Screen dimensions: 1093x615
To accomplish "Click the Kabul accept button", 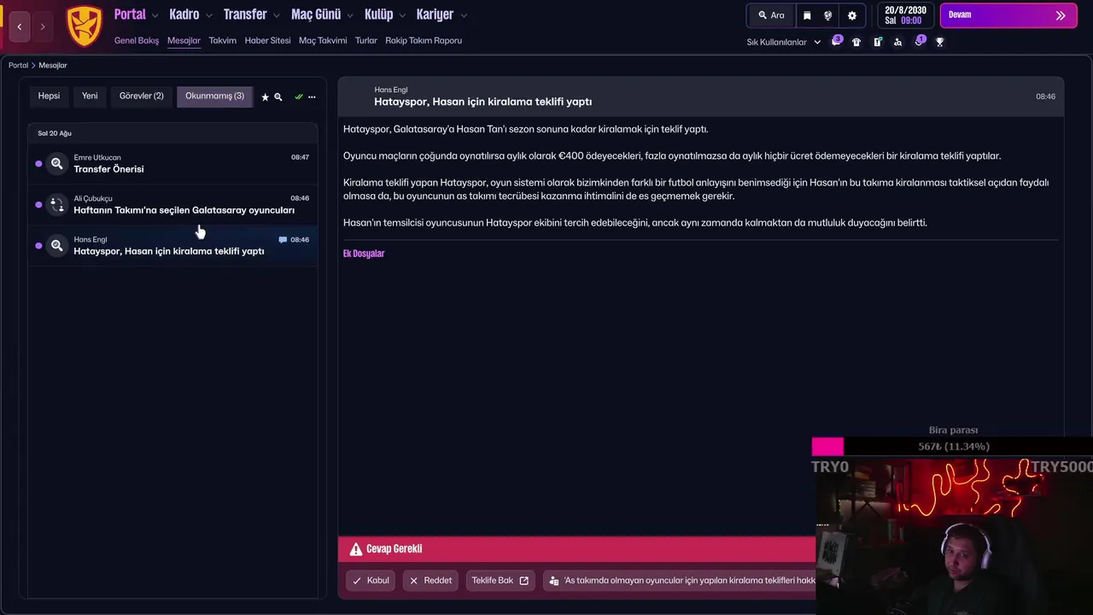I will [x=371, y=581].
